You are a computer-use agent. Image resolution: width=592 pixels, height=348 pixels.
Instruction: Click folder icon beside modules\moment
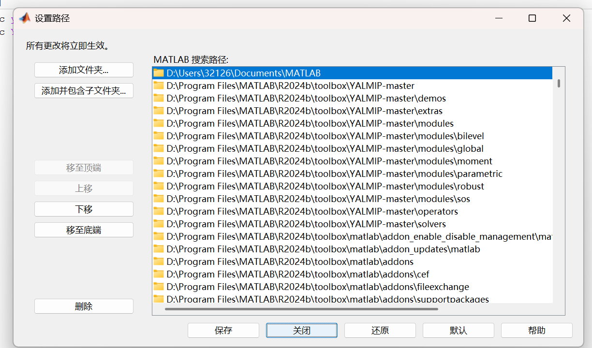click(159, 161)
